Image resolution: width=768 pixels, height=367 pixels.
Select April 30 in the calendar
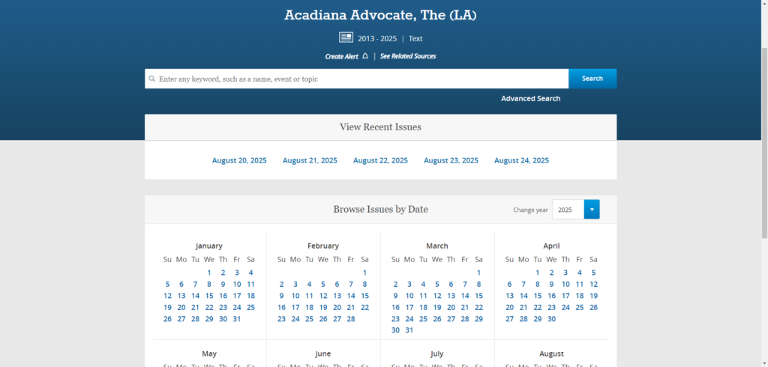coord(551,319)
